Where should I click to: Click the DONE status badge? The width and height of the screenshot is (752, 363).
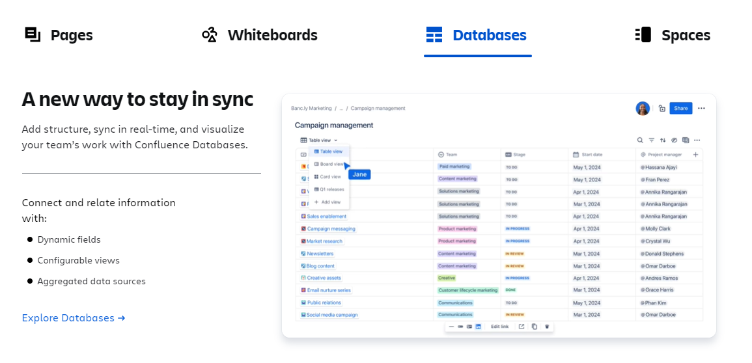510,290
